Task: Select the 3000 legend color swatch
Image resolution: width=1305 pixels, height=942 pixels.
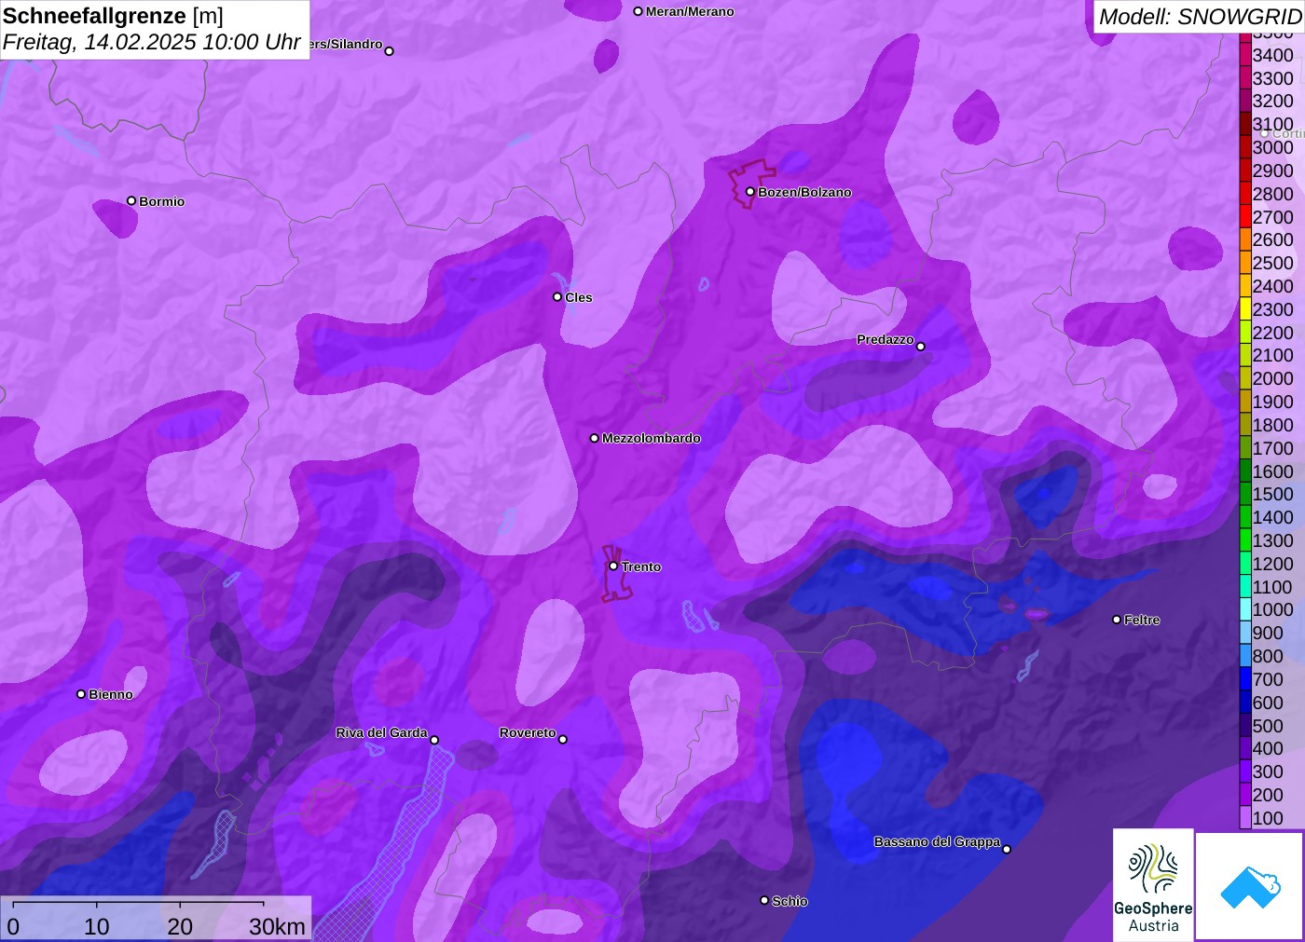Action: [1245, 147]
